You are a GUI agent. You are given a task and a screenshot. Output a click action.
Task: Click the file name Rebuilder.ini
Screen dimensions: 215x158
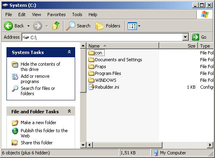107,87
